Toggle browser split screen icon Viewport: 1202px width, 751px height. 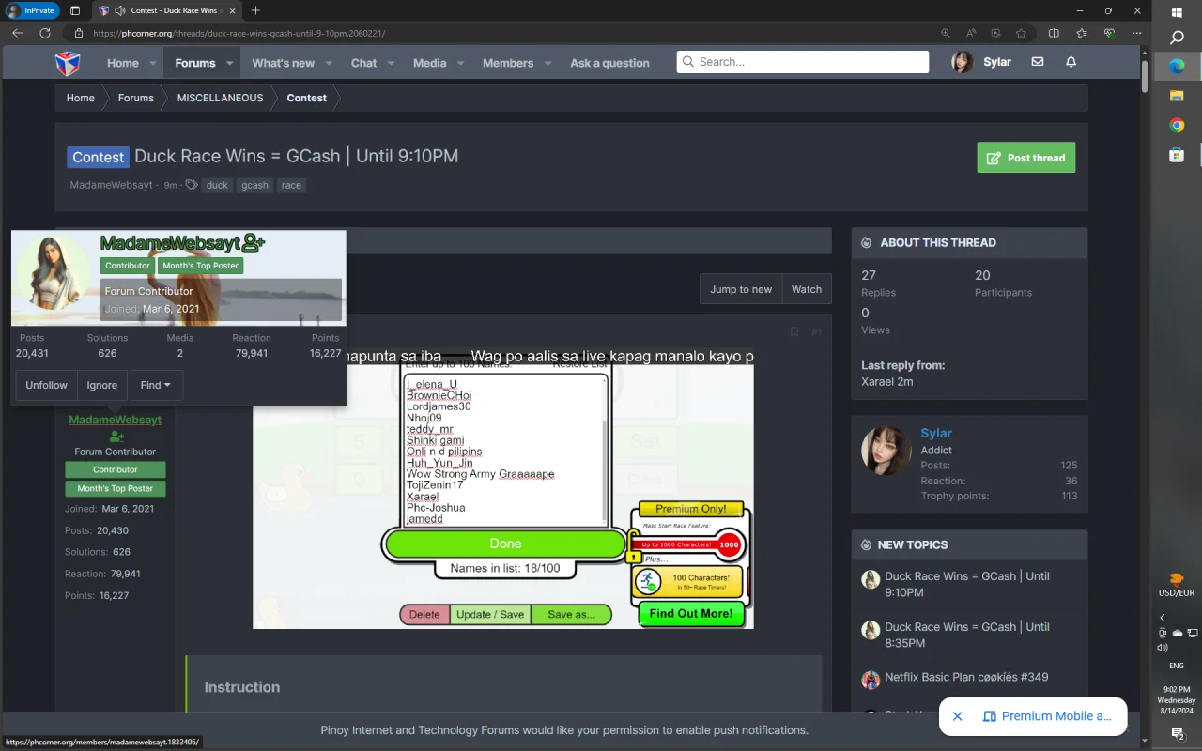point(1054,33)
